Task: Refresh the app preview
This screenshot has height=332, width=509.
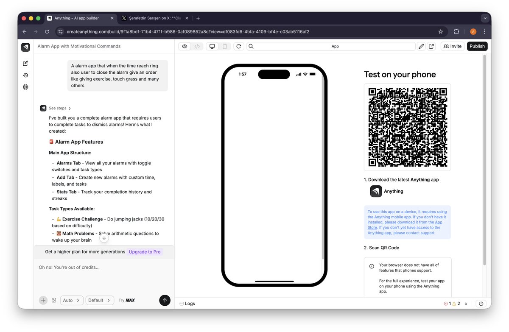Action: [x=238, y=46]
